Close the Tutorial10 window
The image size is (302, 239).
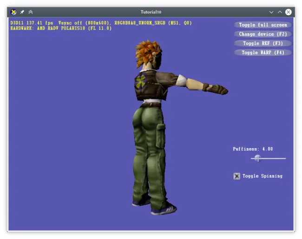289,12
